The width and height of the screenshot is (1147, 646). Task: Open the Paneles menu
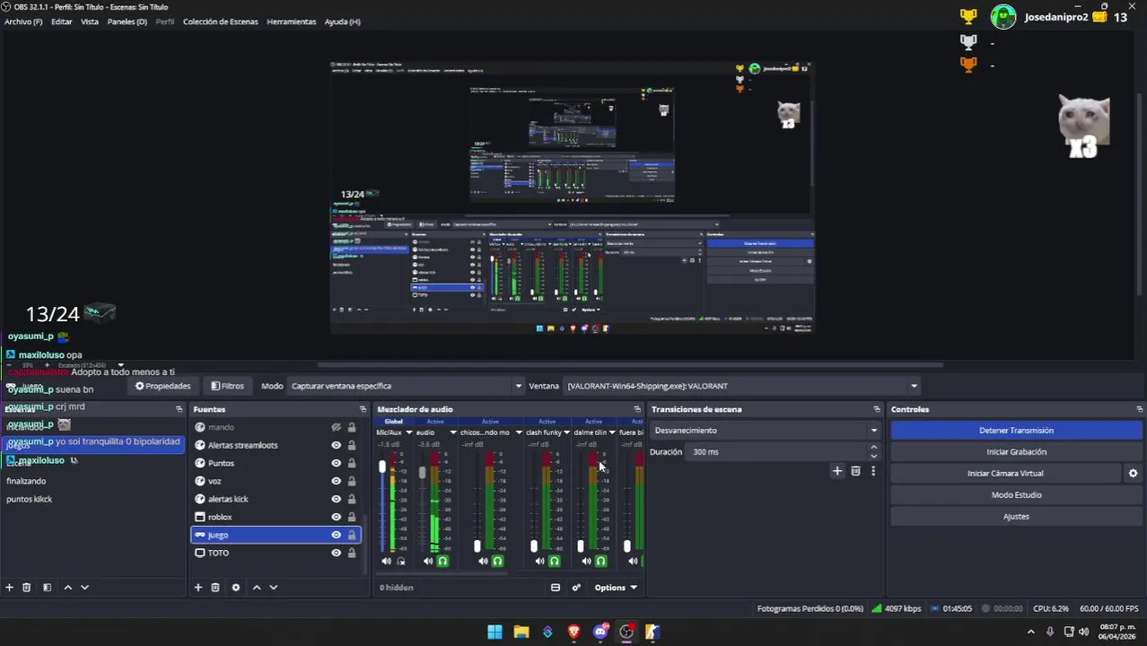click(127, 22)
